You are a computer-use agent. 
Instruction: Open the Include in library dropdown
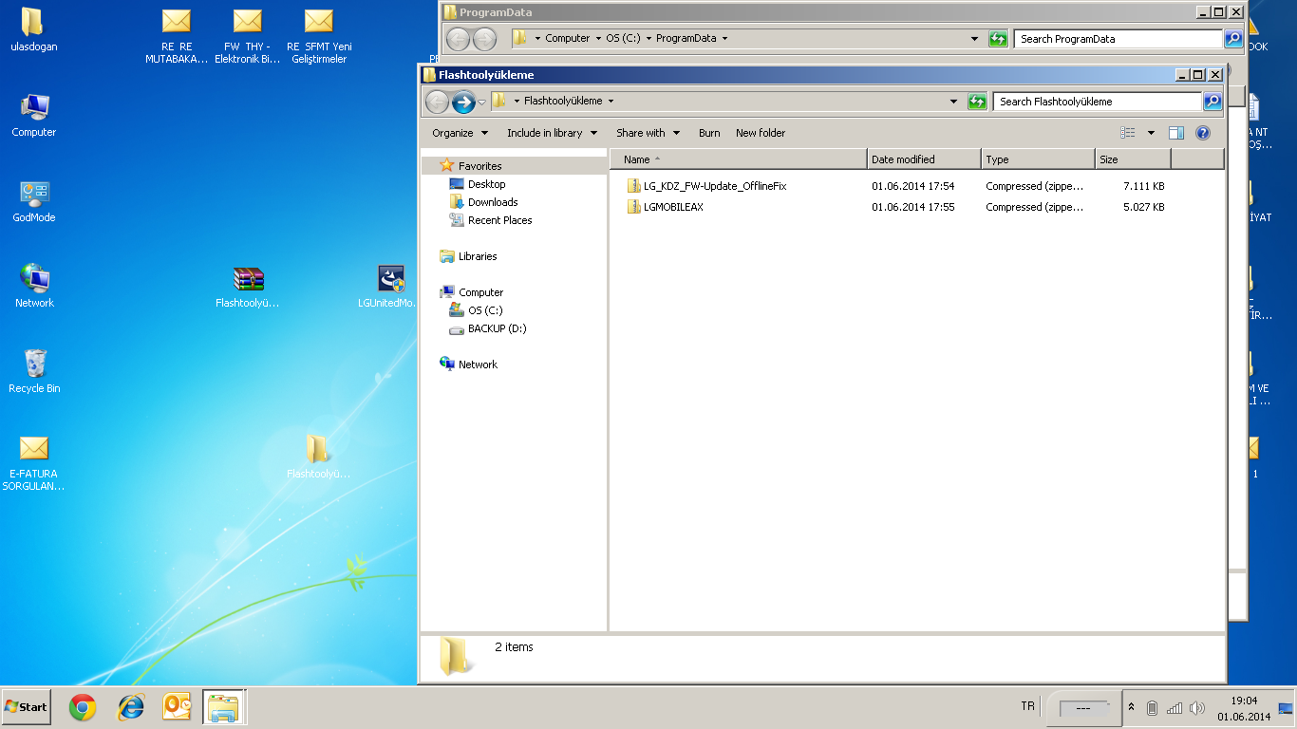[552, 133]
